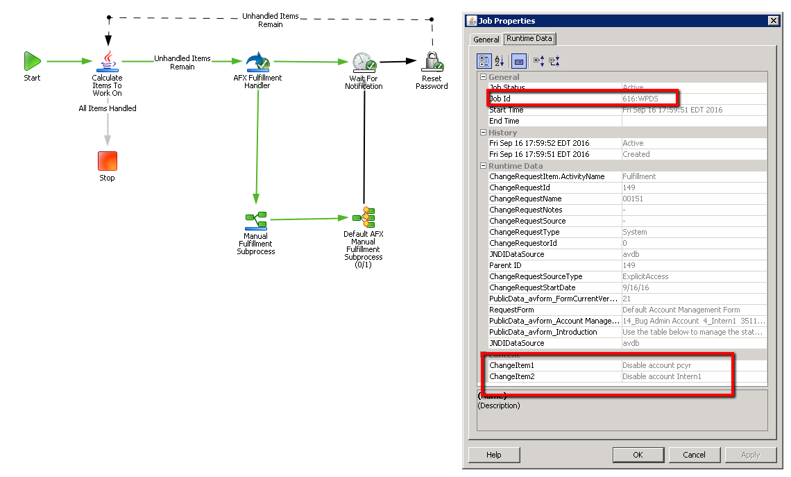791x477 pixels.
Task: Select the ChangeItem1 property row
Action: (x=555, y=365)
